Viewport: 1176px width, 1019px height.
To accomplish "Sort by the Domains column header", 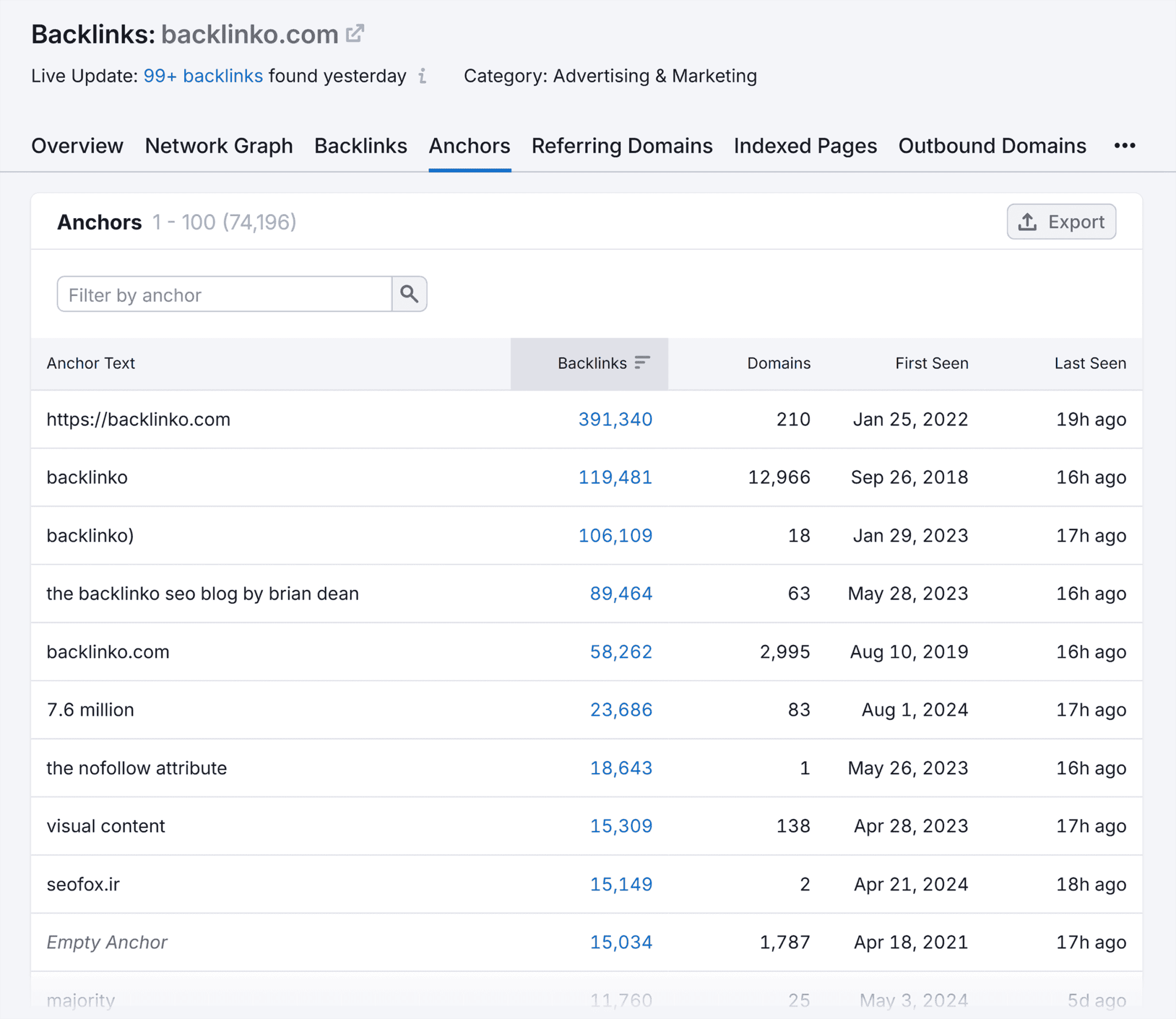I will pos(778,363).
